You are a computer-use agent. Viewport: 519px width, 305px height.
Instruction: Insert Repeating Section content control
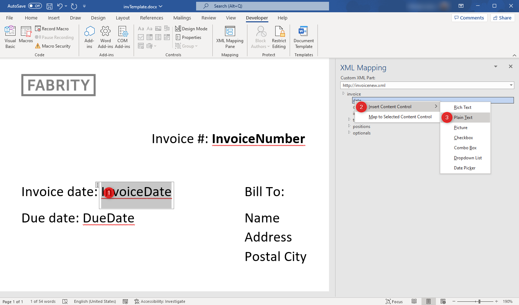coord(141,46)
